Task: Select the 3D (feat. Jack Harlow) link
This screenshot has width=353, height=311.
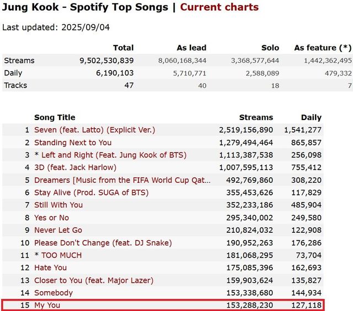Action: (75, 167)
